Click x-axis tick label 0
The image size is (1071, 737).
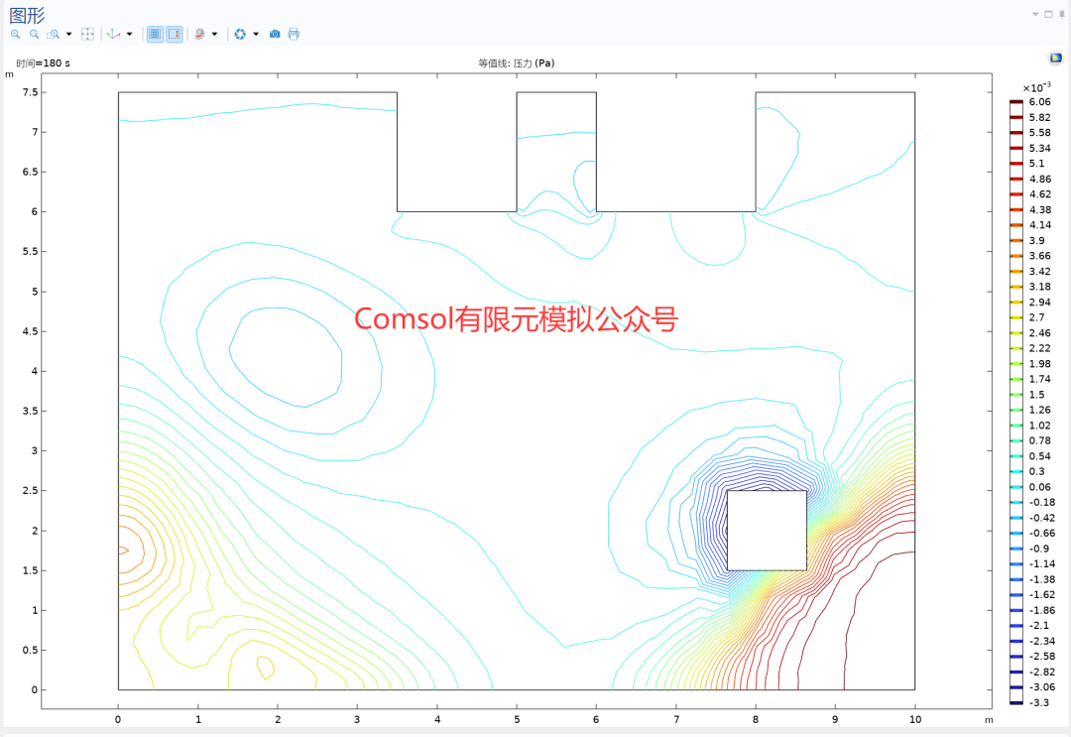click(x=118, y=719)
